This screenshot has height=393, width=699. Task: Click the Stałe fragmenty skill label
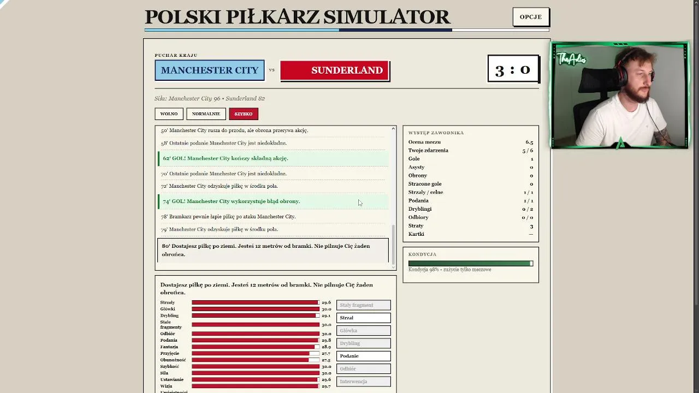point(171,325)
